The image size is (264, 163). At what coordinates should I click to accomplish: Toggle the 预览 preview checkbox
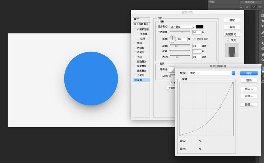coord(228,40)
